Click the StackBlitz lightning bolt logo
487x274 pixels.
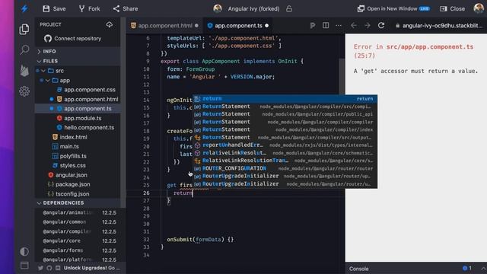click(24, 8)
